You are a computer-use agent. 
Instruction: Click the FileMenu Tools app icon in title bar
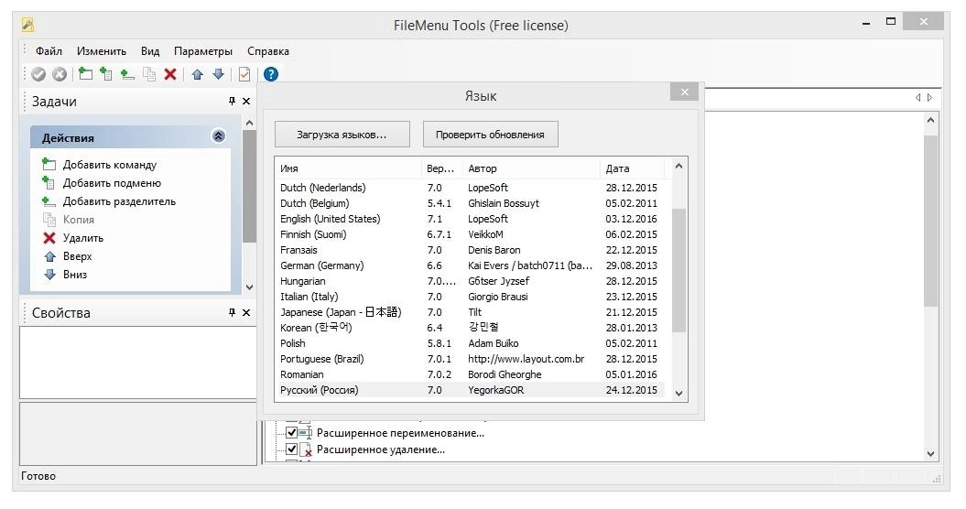pos(27,26)
